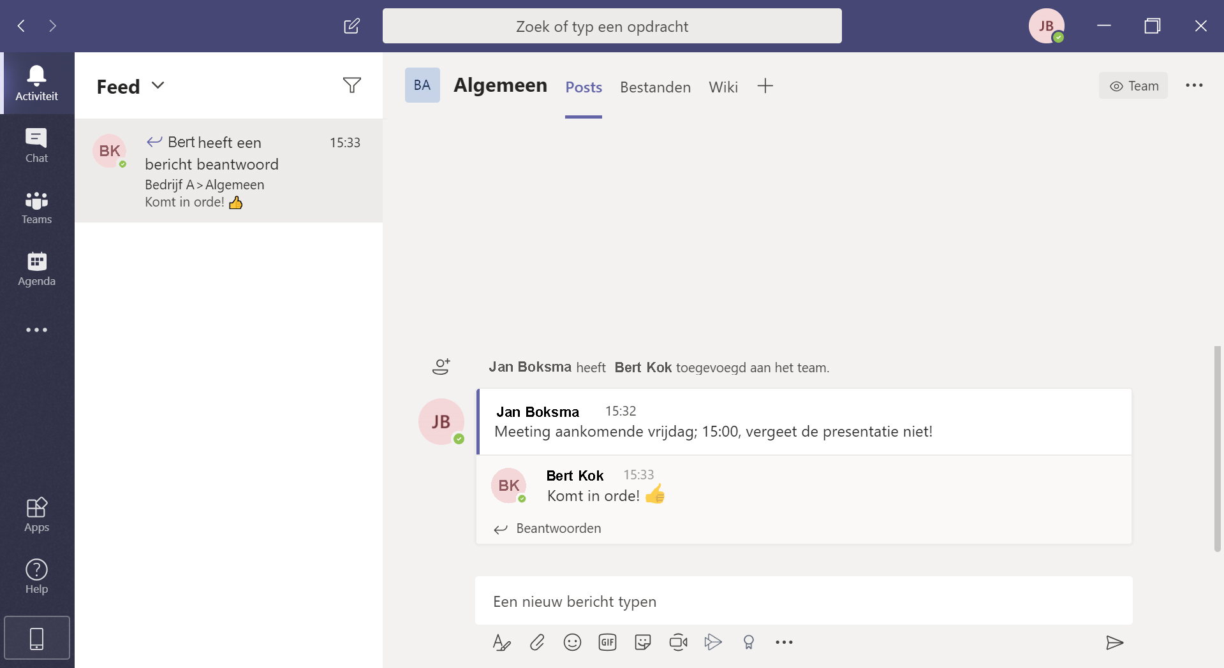This screenshot has height=668, width=1224.
Task: Click the message about Meeting aankomende vrijdag
Action: (714, 432)
